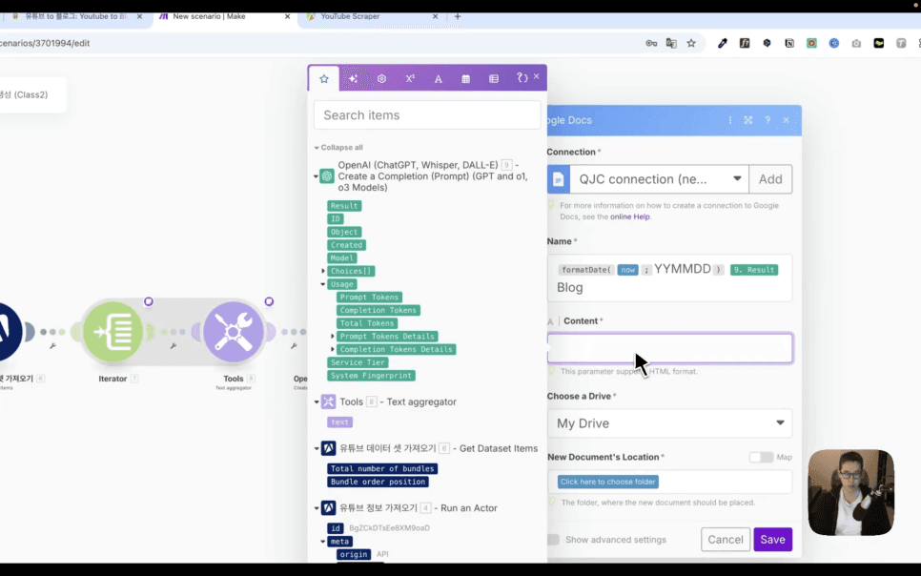The width and height of the screenshot is (921, 576).
Task: Open the custom variables braces tab
Action: coord(522,77)
